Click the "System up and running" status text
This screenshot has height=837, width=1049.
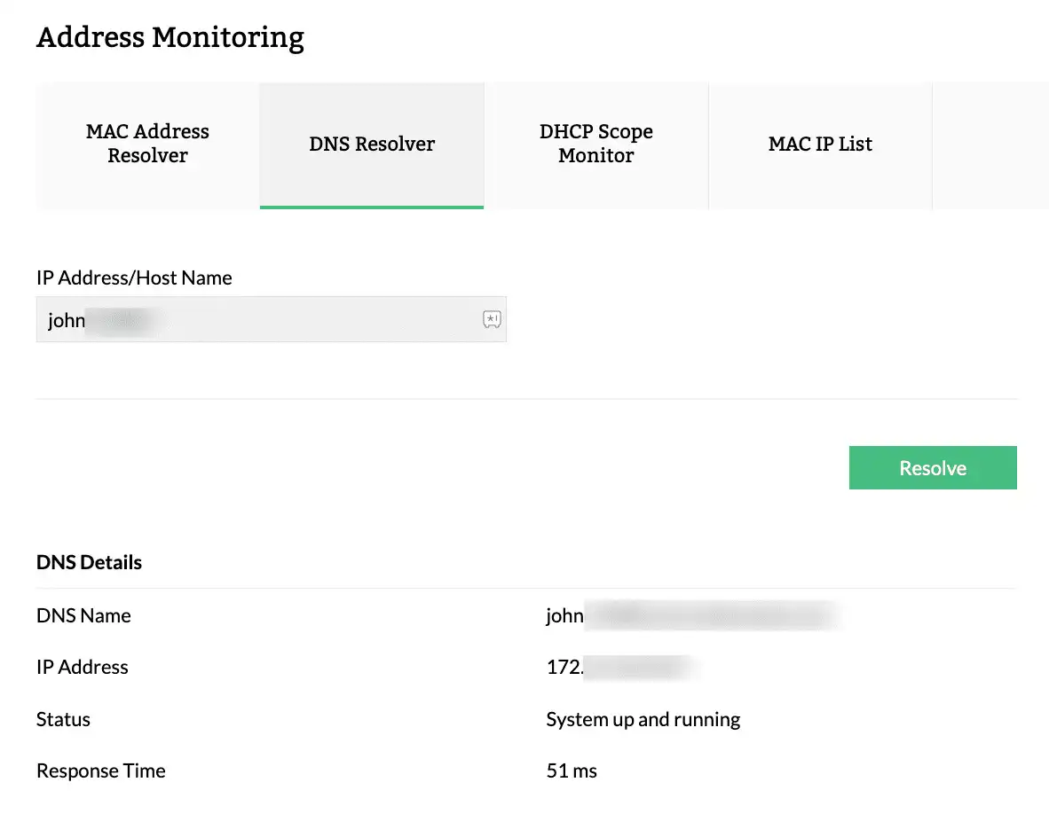(643, 719)
